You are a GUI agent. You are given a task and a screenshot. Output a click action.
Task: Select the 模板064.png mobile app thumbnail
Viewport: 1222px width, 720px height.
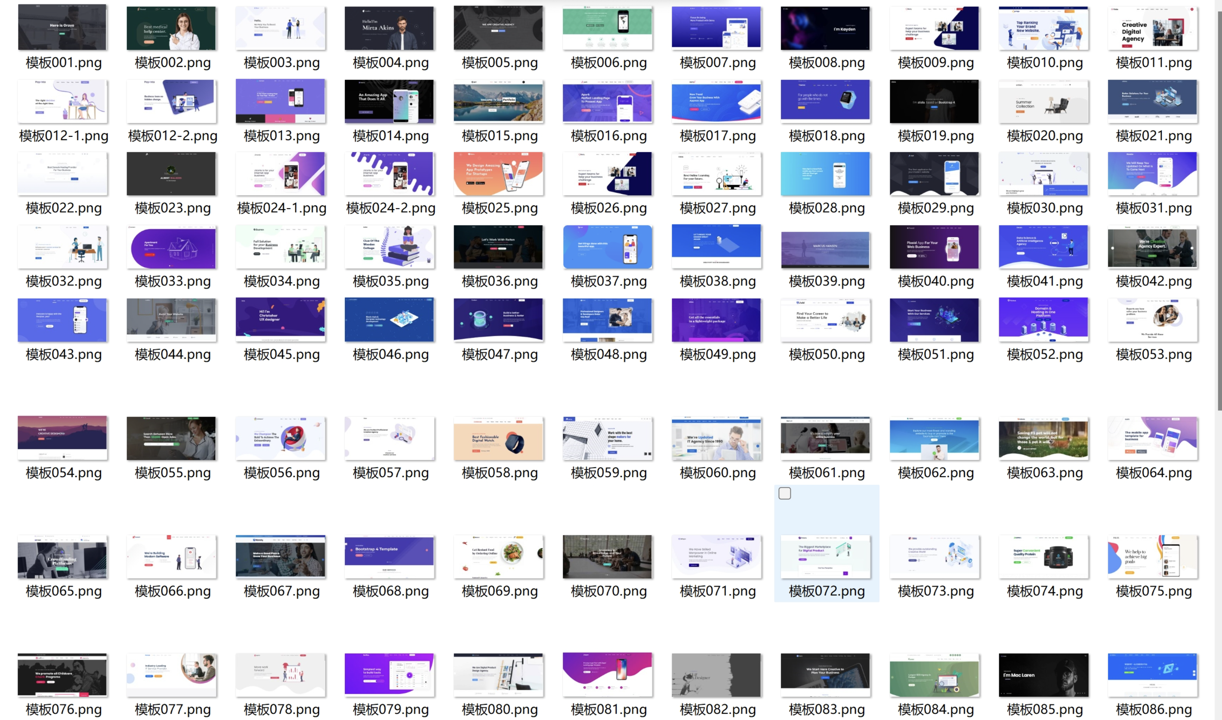pos(1153,438)
